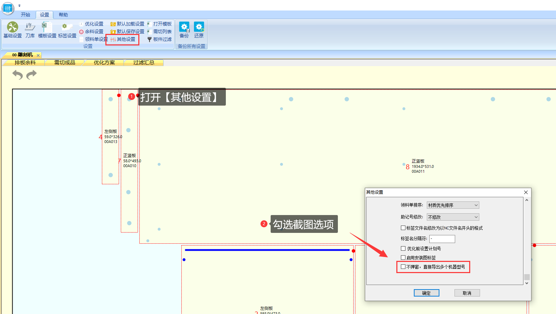
Task: Click the 其他设置 dialog title
Action: pos(375,192)
